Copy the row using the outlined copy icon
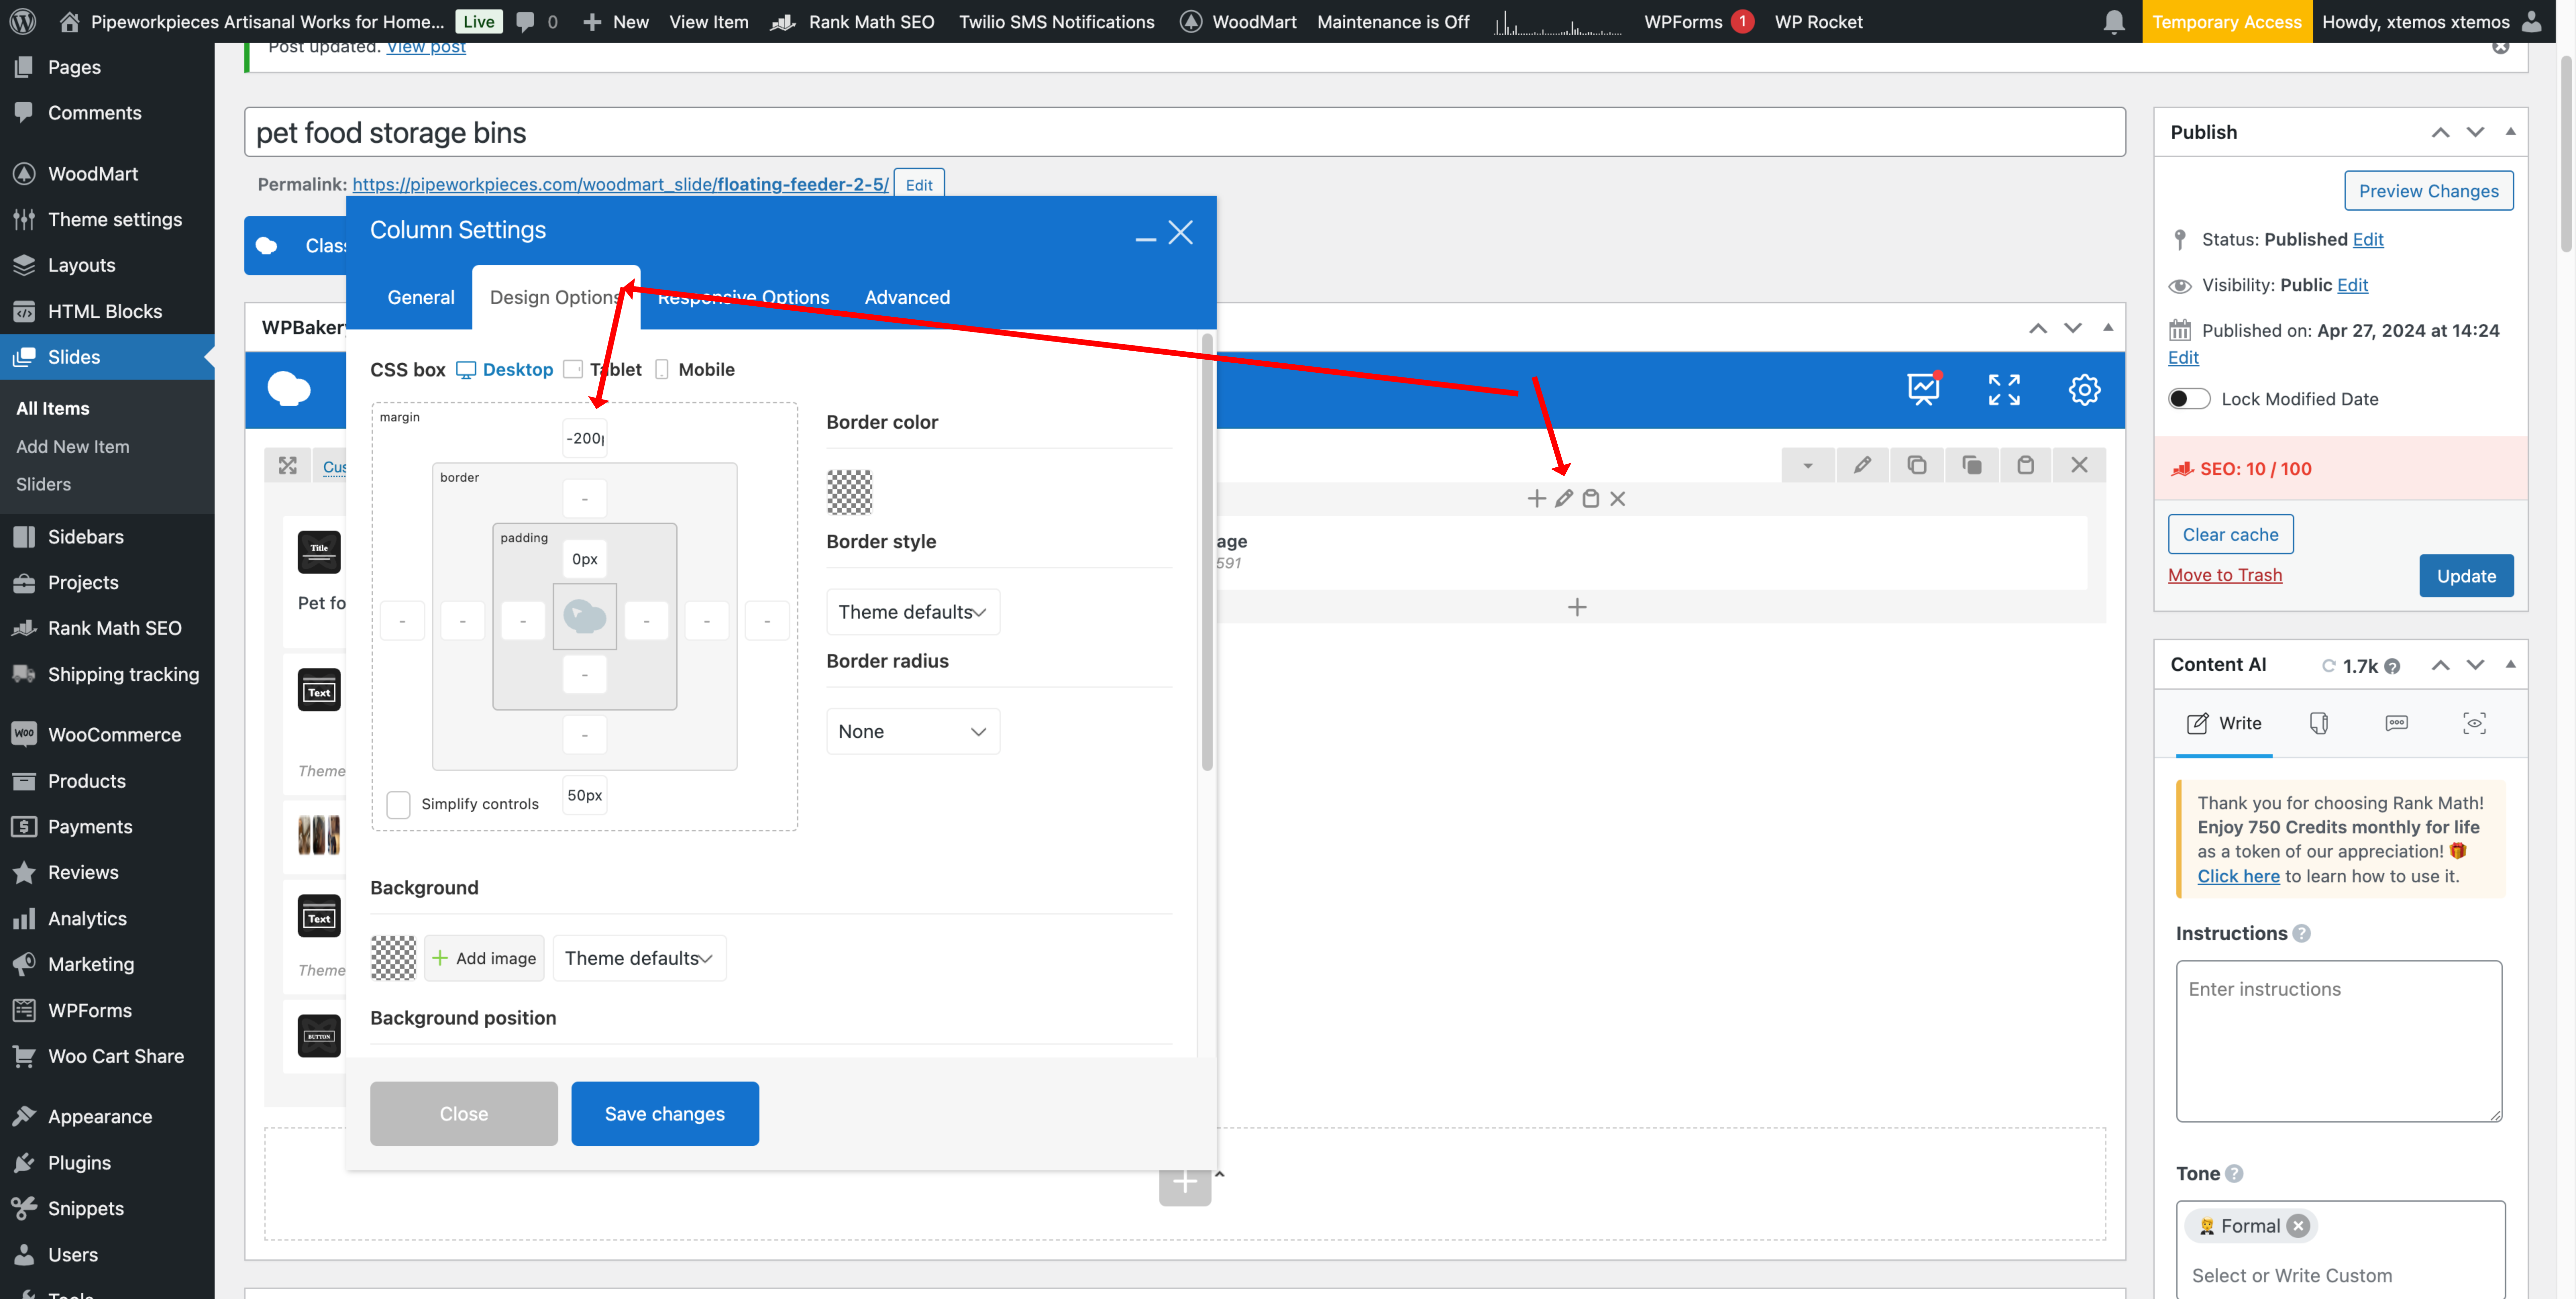 1917,465
